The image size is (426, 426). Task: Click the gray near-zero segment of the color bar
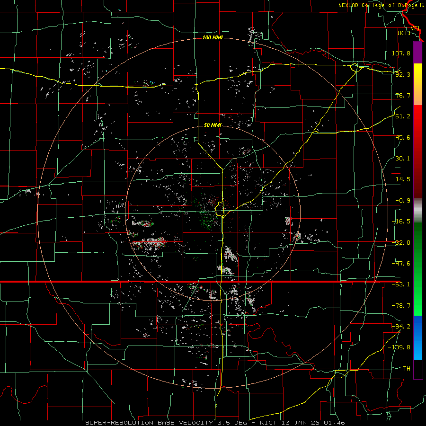click(x=418, y=211)
